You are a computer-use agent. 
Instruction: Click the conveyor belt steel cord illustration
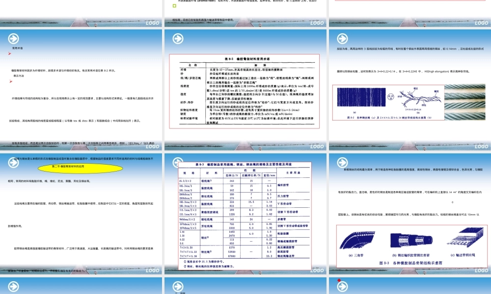pos(464,238)
